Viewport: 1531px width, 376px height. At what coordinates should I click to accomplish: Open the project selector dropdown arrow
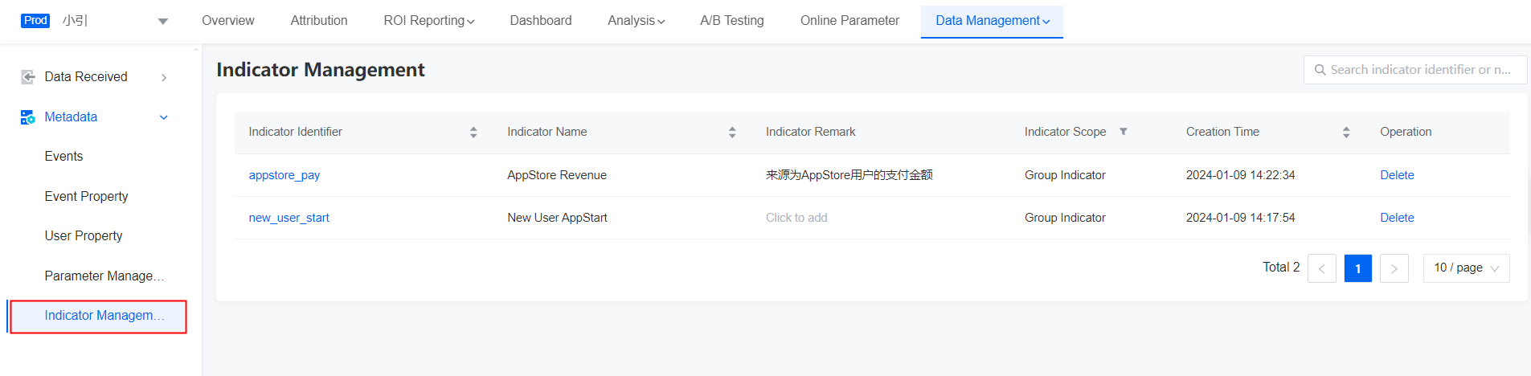click(163, 22)
